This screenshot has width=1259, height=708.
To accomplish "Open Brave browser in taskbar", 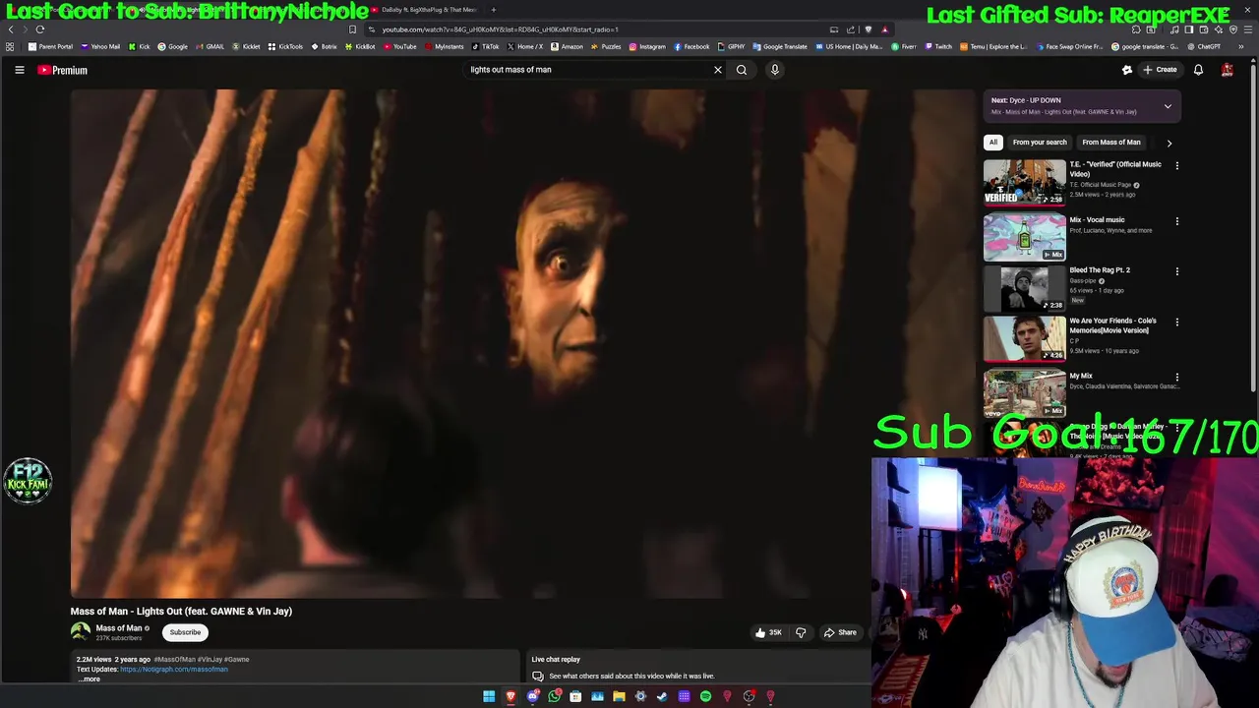I will point(510,696).
